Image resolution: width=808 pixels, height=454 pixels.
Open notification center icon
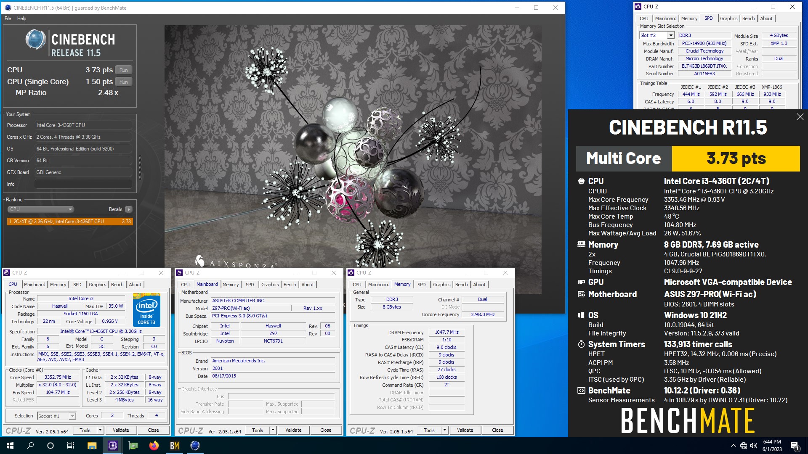tap(795, 446)
